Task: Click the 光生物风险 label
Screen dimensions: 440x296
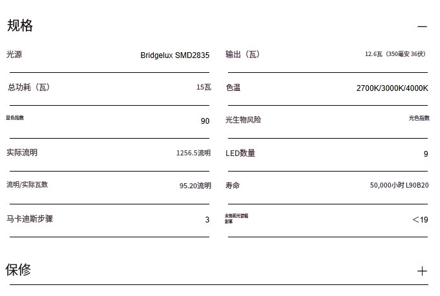Action: [x=243, y=120]
